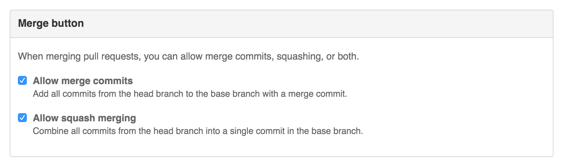The width and height of the screenshot is (564, 166).
Task: Click the 'Add all commits' description line
Action: click(x=190, y=94)
